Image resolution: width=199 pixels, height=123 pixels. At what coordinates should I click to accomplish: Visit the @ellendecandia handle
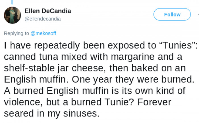(43, 19)
